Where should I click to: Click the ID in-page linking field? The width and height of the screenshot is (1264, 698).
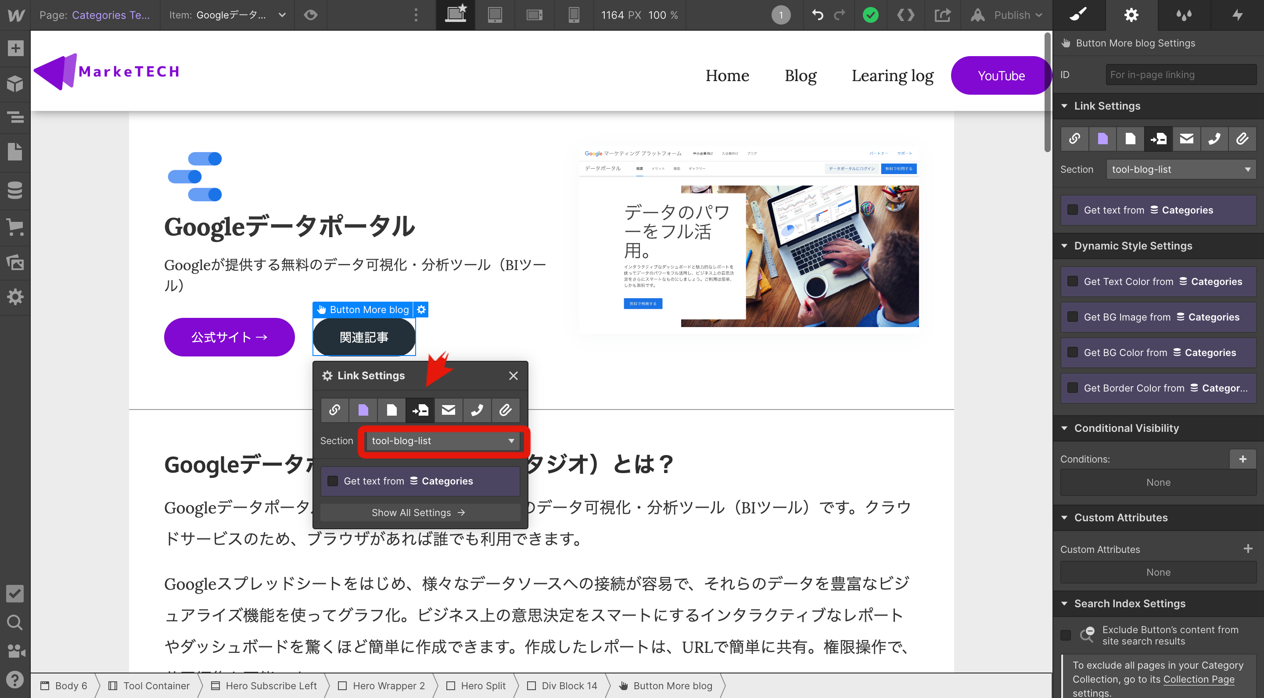click(x=1180, y=75)
